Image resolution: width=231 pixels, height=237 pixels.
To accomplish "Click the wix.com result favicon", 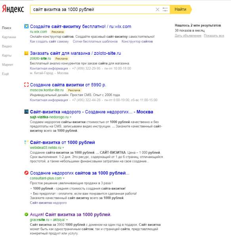I will [x=26, y=27].
